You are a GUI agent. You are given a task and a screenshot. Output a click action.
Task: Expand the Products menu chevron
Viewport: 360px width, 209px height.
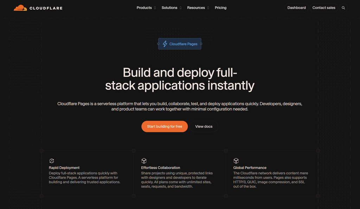pos(155,8)
